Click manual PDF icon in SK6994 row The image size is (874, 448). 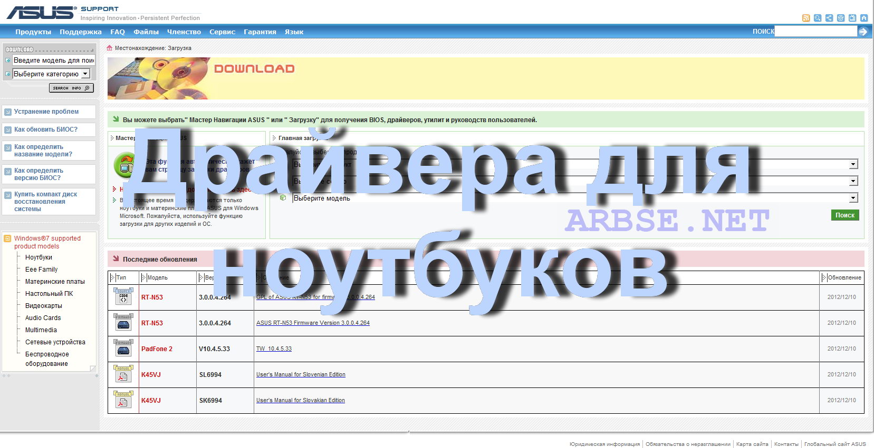[123, 400]
